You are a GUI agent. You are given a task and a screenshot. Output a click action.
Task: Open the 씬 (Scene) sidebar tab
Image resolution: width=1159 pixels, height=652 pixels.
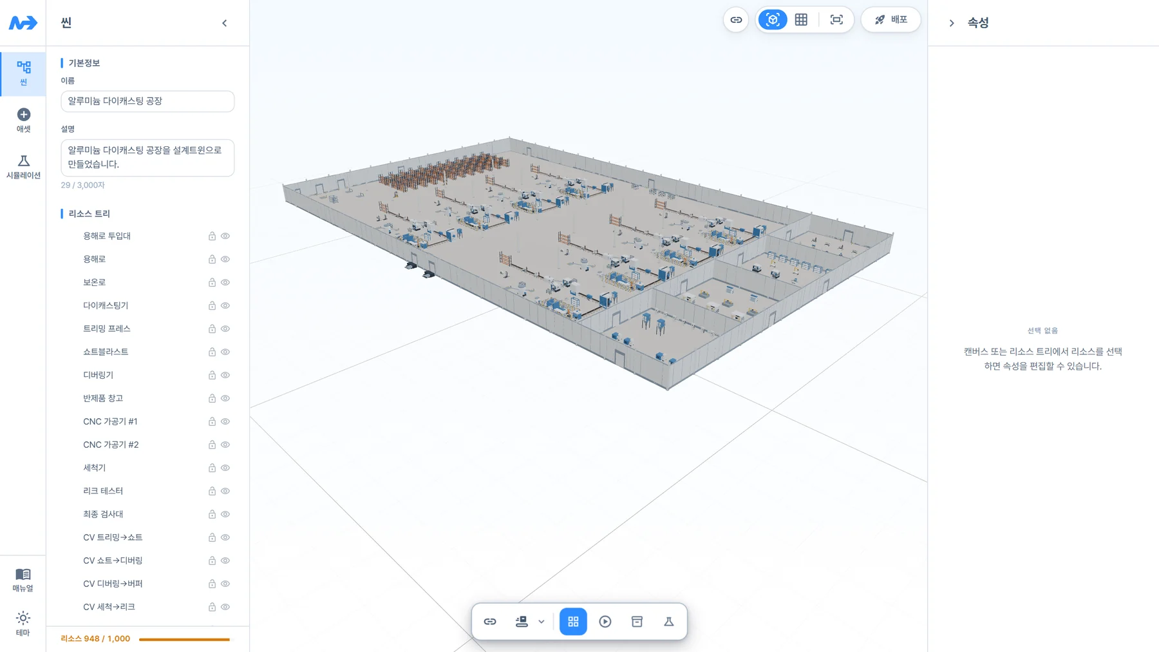pyautogui.click(x=23, y=73)
